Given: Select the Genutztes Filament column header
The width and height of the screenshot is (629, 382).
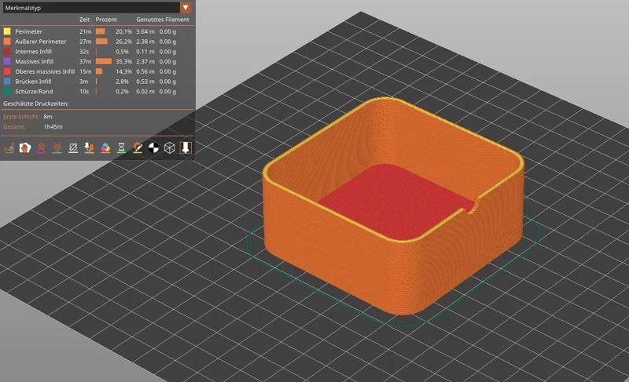Looking at the screenshot, I should coord(163,19).
